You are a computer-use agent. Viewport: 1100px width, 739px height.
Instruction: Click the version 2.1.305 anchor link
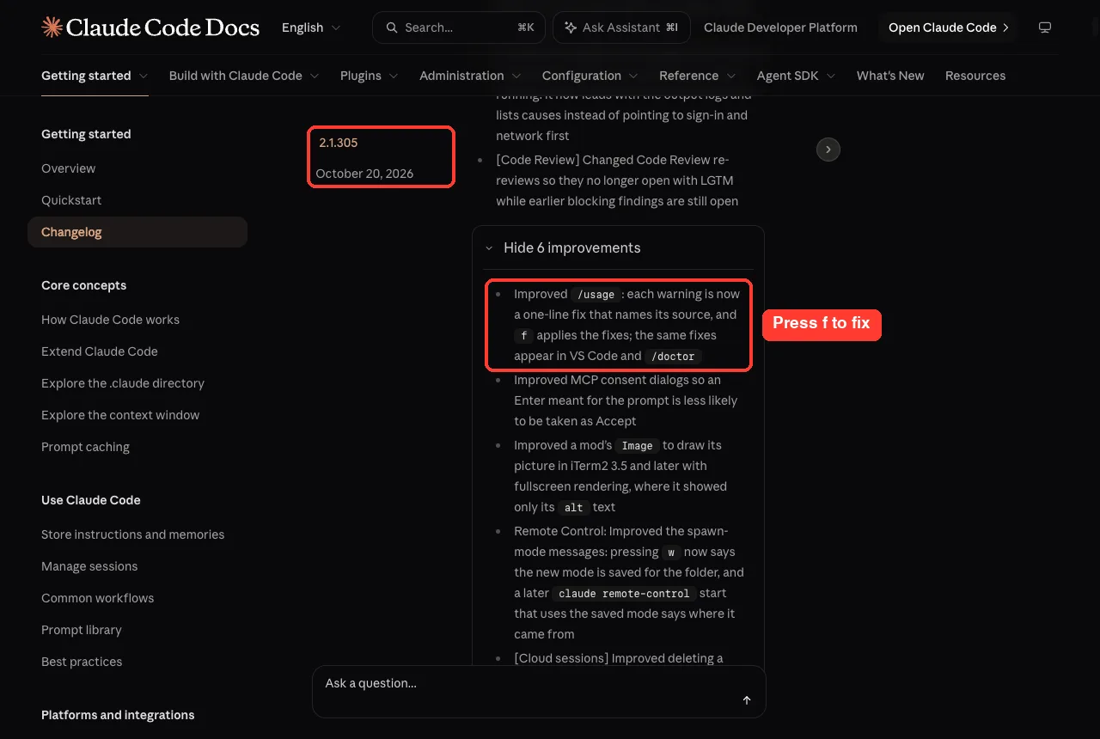pyautogui.click(x=339, y=143)
